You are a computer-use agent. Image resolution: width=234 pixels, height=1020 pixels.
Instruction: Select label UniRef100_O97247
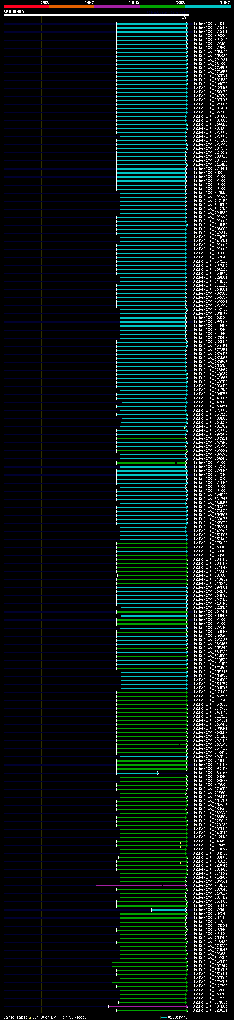tap(210, 966)
